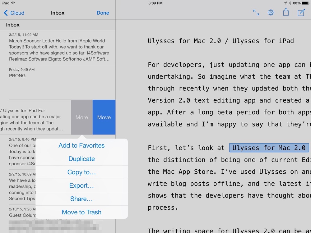
Task: Choose Share… in the popup menu
Action: click(x=81, y=199)
